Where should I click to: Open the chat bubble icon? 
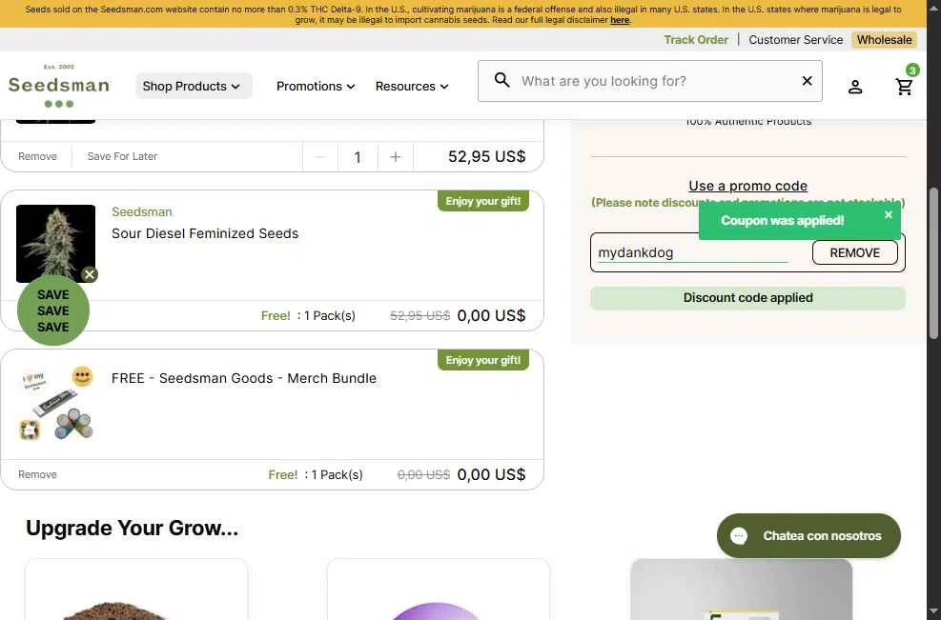pos(739,535)
